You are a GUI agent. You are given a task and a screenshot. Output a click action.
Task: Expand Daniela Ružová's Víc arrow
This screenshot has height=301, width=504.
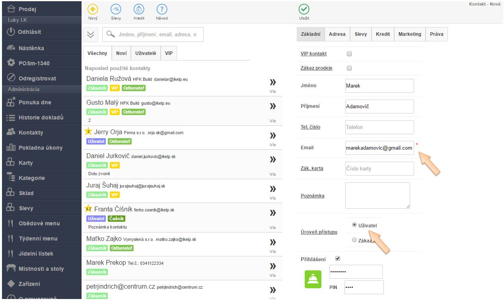click(x=272, y=82)
